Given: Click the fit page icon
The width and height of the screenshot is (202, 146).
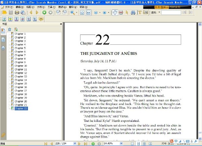Looking at the screenshot, I should [x=82, y=12].
